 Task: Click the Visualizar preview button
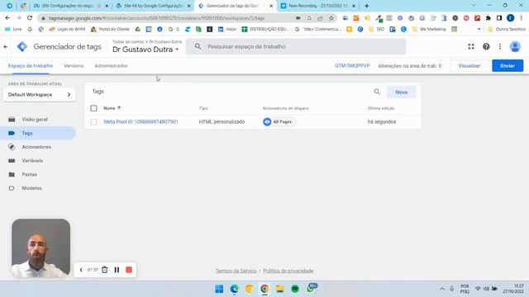click(469, 66)
